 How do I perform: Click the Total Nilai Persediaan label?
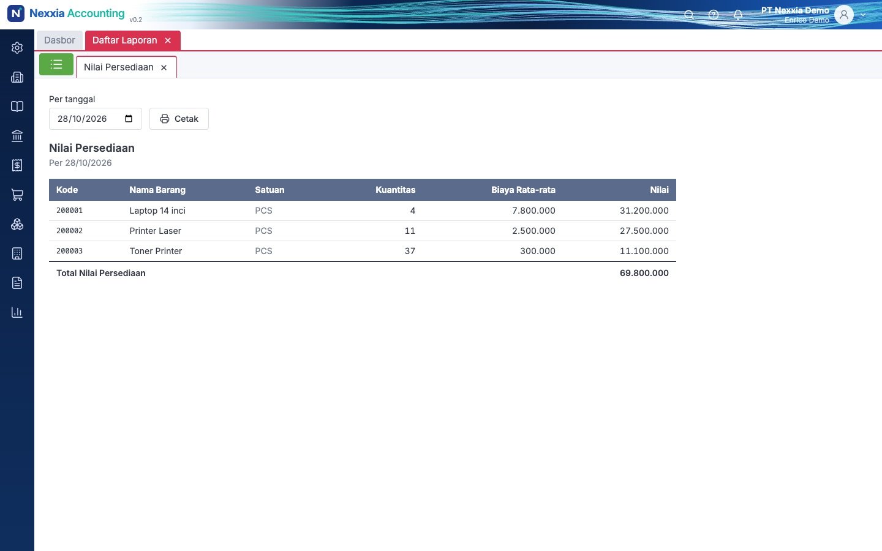(101, 273)
